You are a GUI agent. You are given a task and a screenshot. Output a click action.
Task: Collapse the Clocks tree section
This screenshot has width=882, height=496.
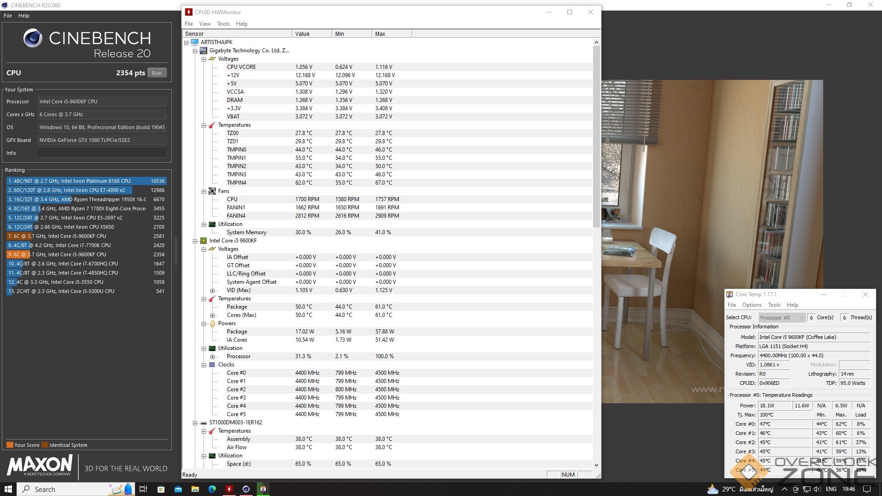pyautogui.click(x=204, y=365)
